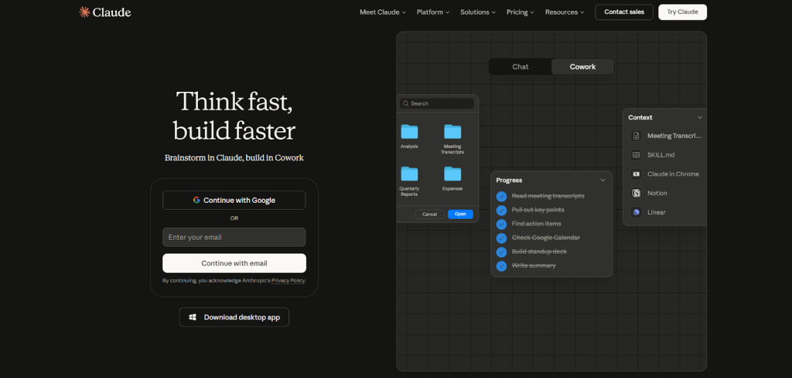Select the Expenses folder icon

pyautogui.click(x=452, y=174)
